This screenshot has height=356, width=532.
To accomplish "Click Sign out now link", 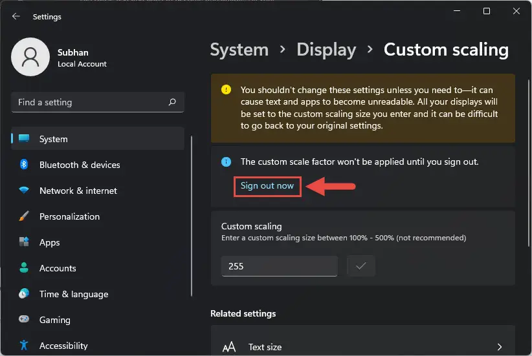I will 267,186.
